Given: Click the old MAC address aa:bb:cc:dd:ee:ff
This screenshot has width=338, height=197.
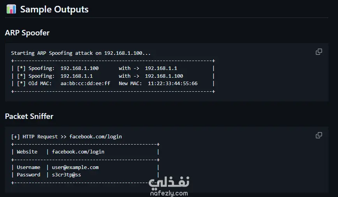Looking at the screenshot, I should click(x=85, y=83).
